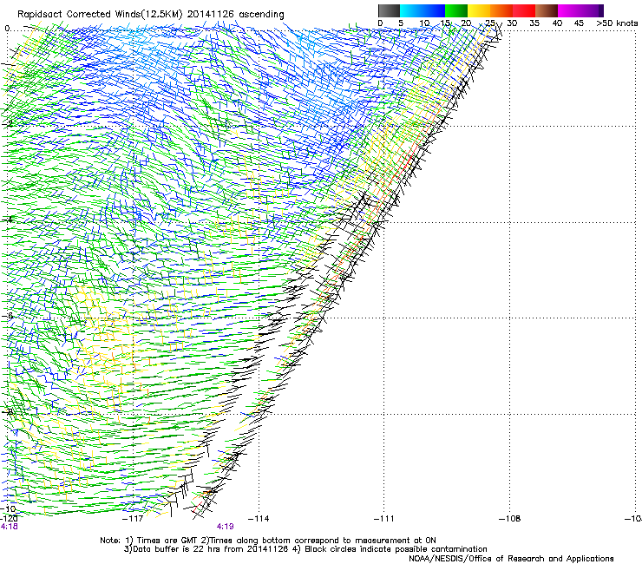This screenshot has width=642, height=564.
Task: Click the purple '4:18' time label
Action: click(9, 527)
